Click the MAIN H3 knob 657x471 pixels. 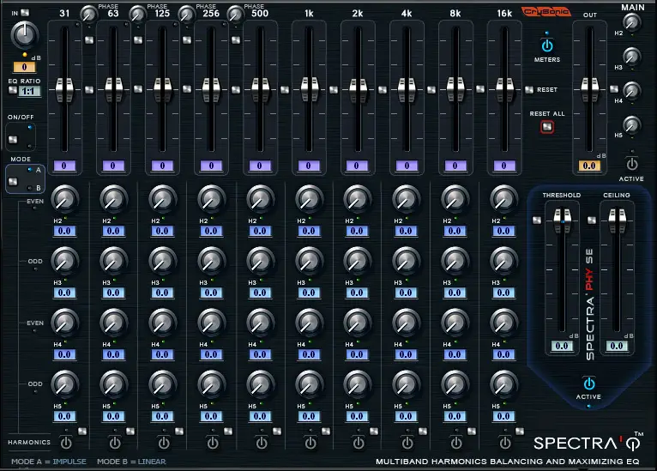632,57
